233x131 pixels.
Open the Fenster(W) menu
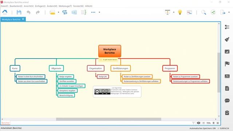point(78,6)
